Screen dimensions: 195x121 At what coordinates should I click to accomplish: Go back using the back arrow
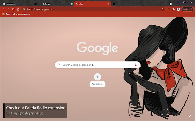[x=3, y=9]
